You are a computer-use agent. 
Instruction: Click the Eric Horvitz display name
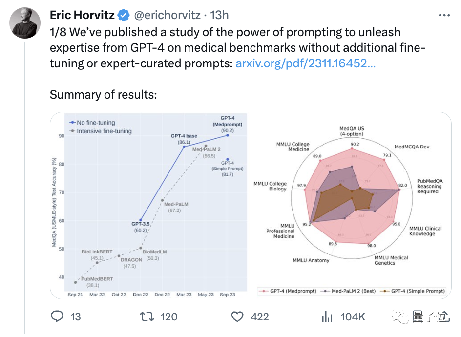[82, 16]
